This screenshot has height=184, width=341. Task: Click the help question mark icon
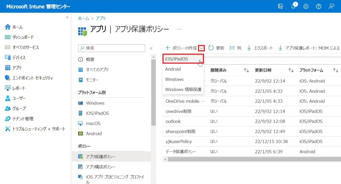point(319,7)
